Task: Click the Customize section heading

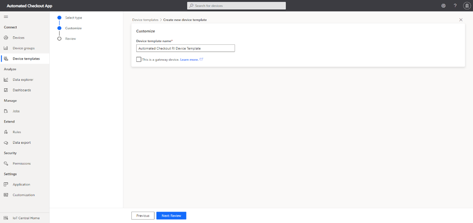Action: point(146,31)
